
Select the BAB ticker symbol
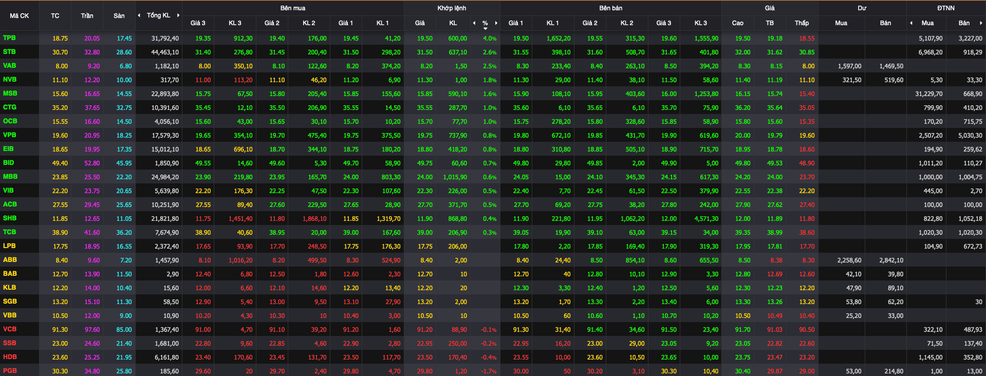[10, 274]
